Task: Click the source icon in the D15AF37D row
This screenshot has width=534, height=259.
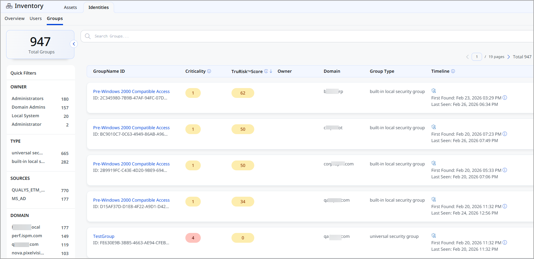Action: (x=434, y=199)
